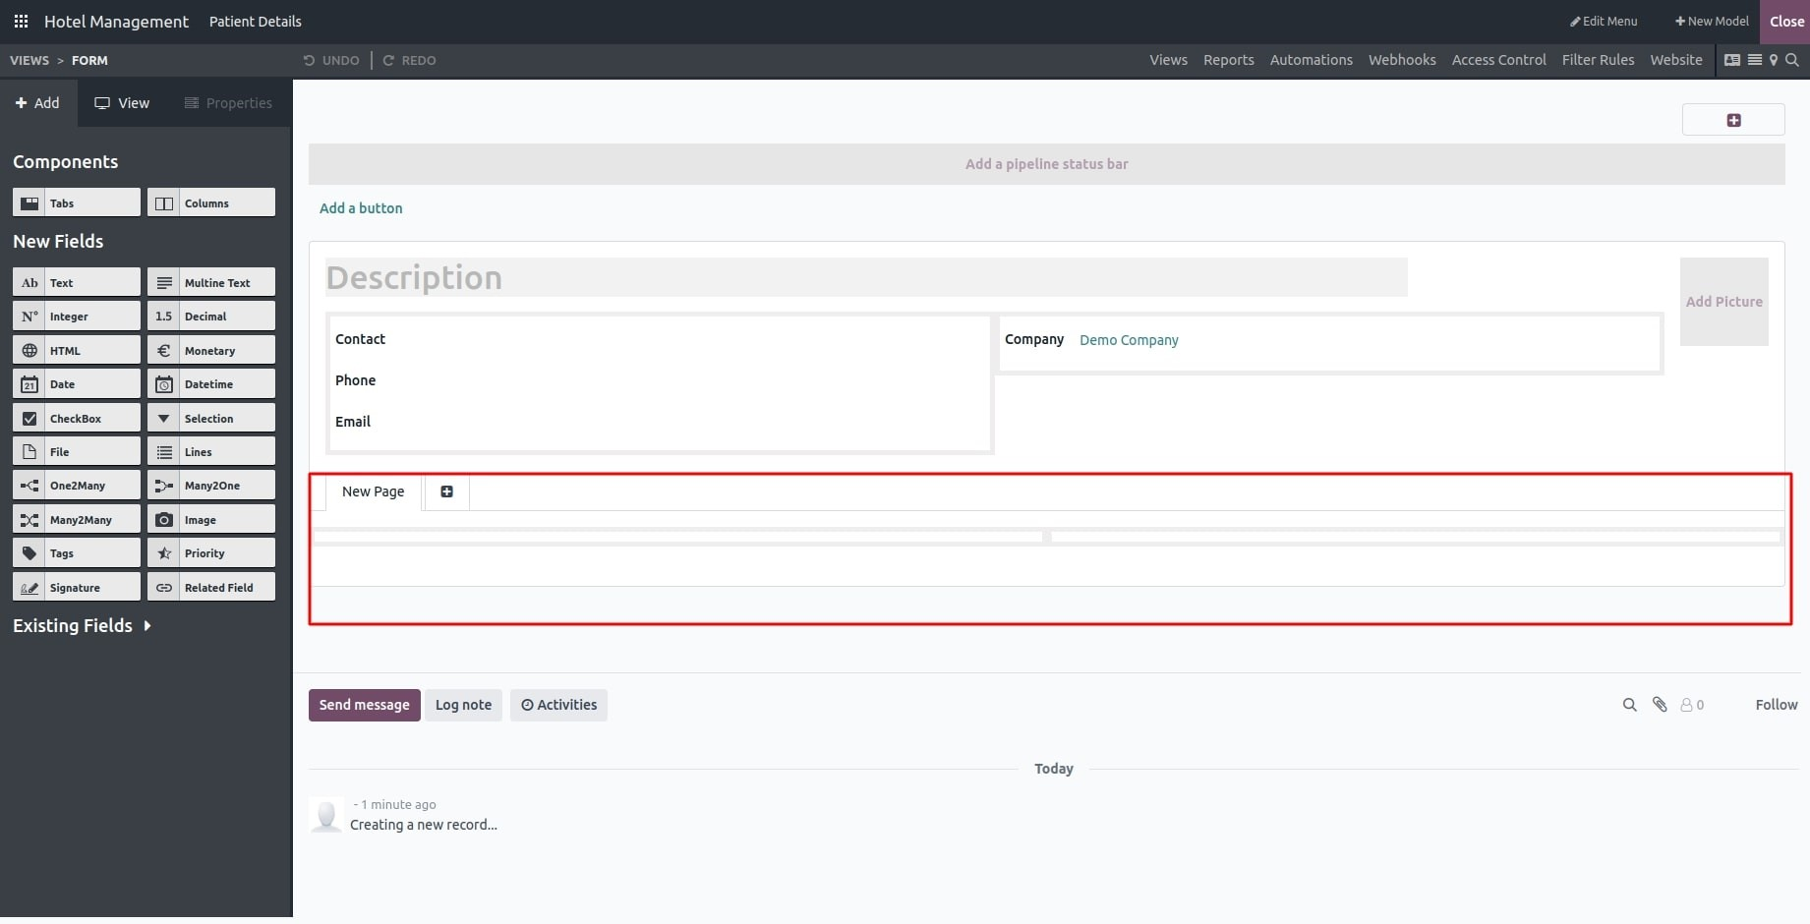
Task: Search messages in the chatter
Action: 1629,705
